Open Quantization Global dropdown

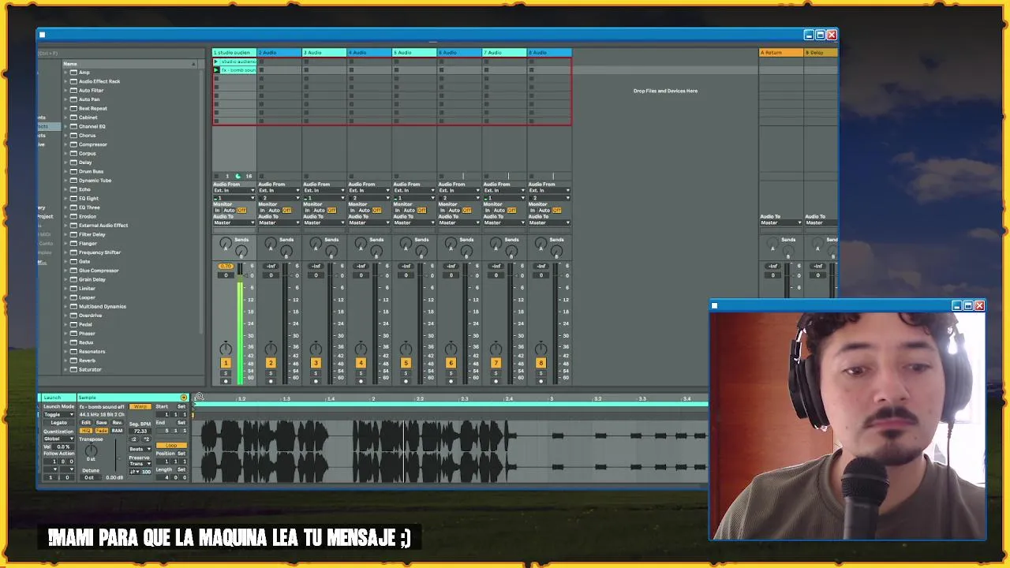coord(59,439)
